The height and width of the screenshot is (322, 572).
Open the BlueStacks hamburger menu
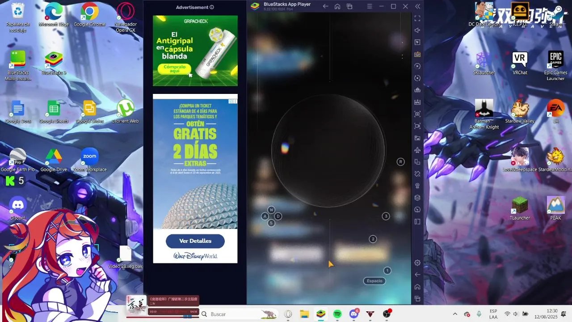coord(370,6)
